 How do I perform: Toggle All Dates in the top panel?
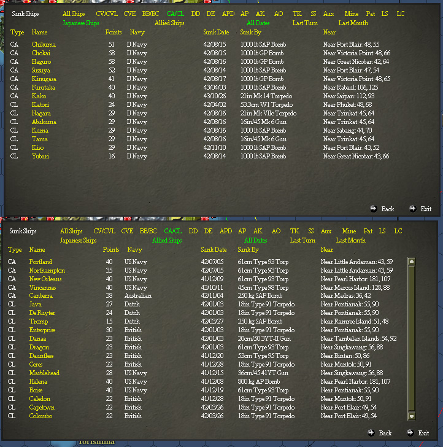point(258,23)
